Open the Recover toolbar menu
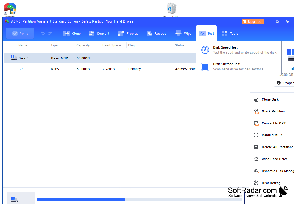Viewport: 294px width, 204px height. click(x=157, y=33)
